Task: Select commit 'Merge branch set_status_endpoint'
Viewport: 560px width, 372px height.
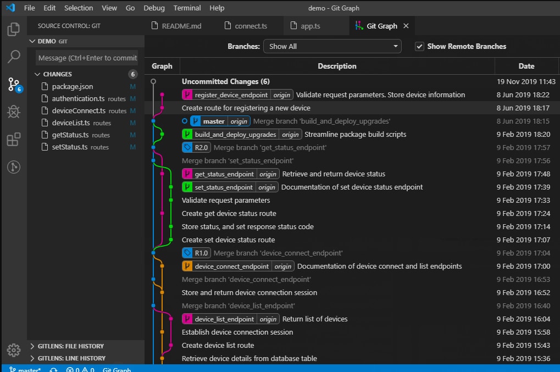Action: 352,160
